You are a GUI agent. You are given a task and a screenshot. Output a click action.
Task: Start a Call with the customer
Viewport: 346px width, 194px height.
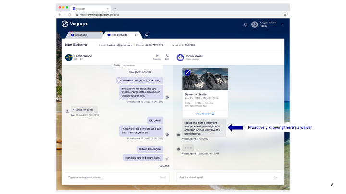pyautogui.click(x=167, y=57)
